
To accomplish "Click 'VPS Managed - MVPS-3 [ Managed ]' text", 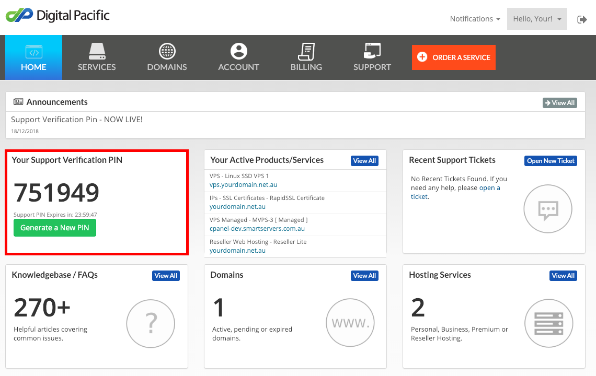I will coord(258,220).
